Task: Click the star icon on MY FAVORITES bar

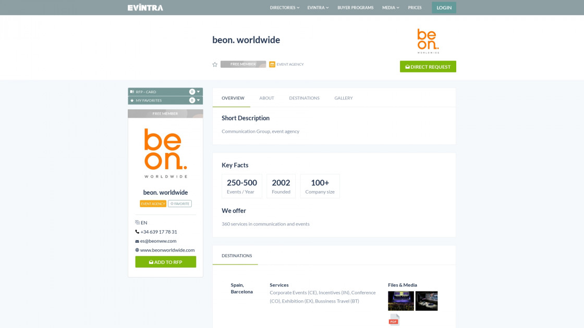Action: pyautogui.click(x=132, y=100)
